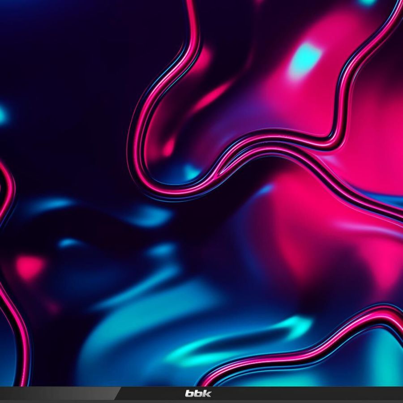Click the dark navy empty area of the wallpaper
403x403 pixels.
tap(67, 67)
